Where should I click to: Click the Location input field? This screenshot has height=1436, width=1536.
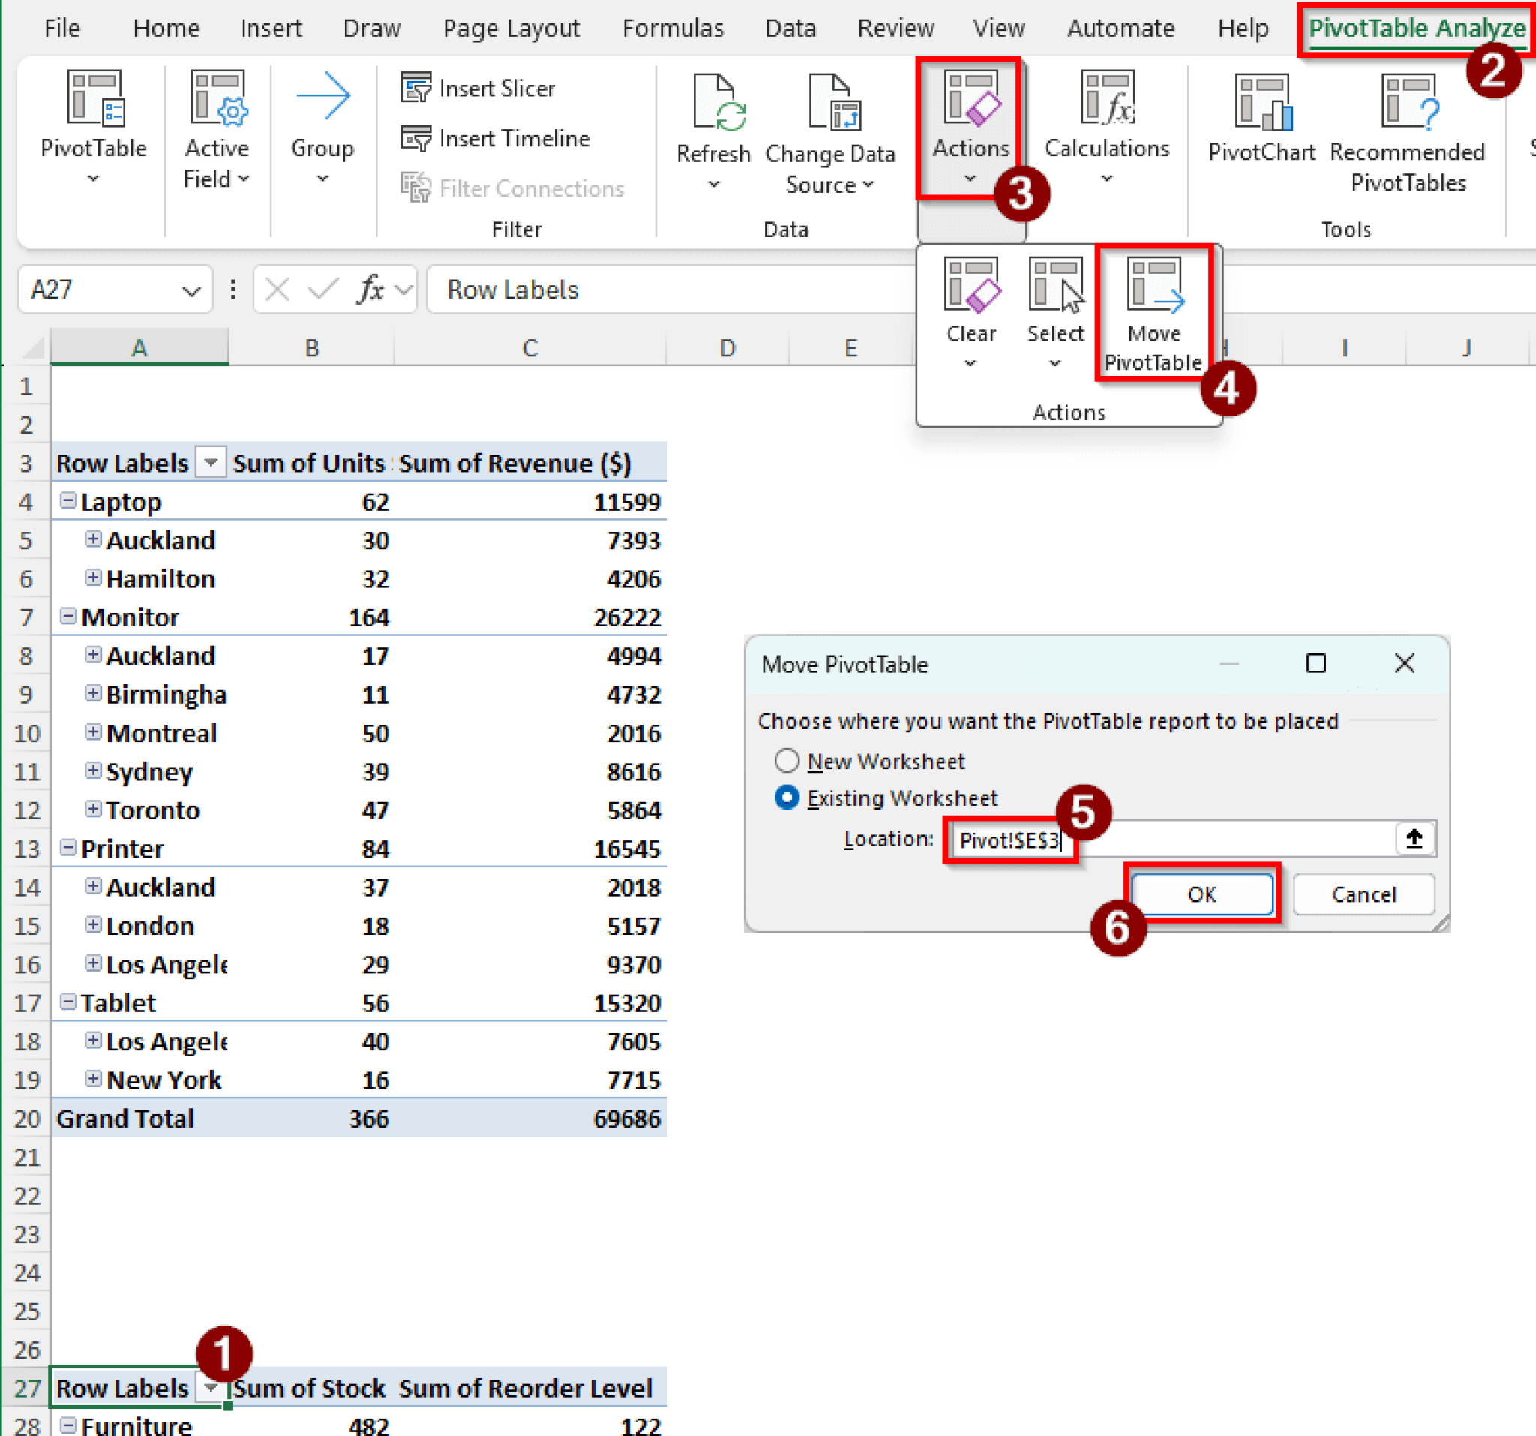[x=1010, y=840]
